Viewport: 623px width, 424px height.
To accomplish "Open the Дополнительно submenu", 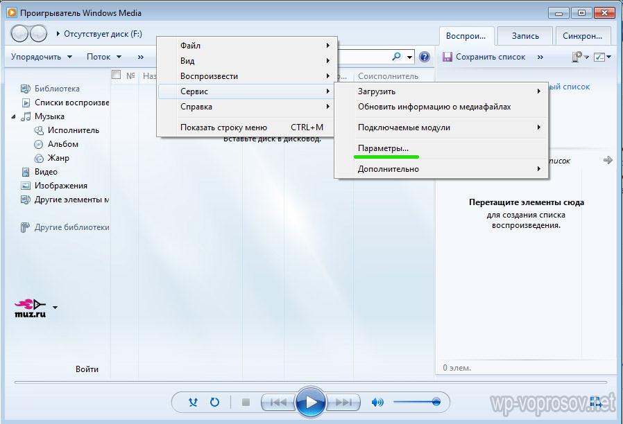I will coord(441,168).
